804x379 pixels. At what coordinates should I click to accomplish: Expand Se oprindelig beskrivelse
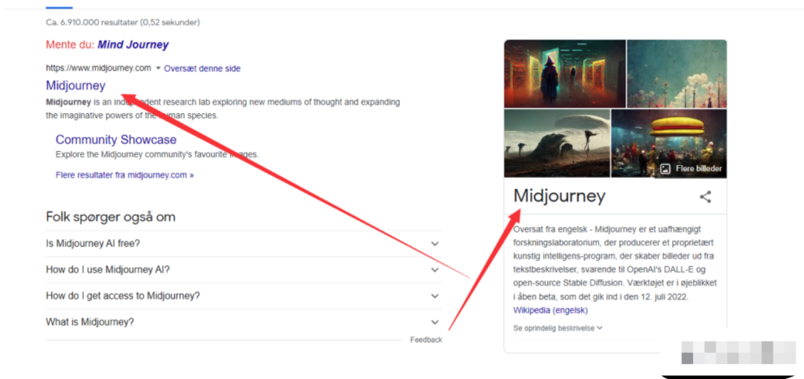(x=558, y=328)
